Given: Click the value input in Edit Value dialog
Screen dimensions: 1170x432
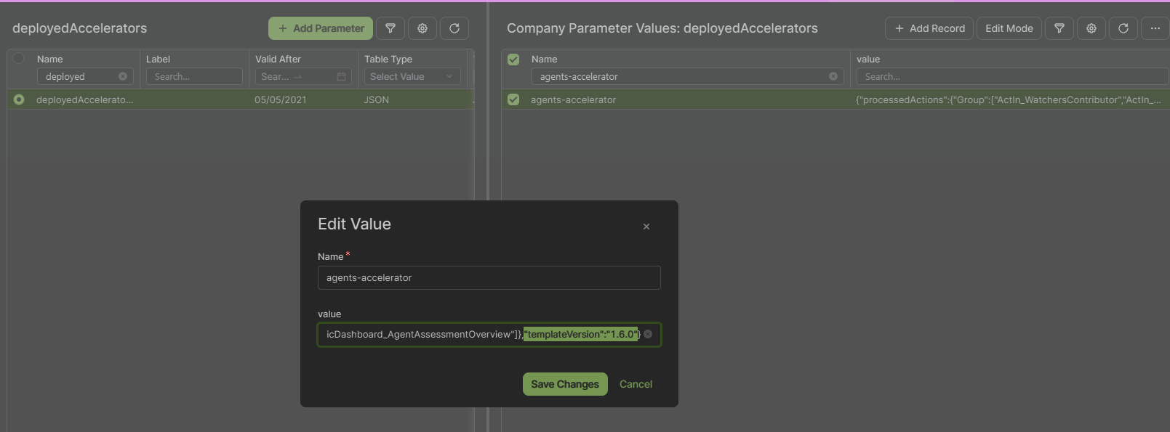Looking at the screenshot, I should coord(489,334).
